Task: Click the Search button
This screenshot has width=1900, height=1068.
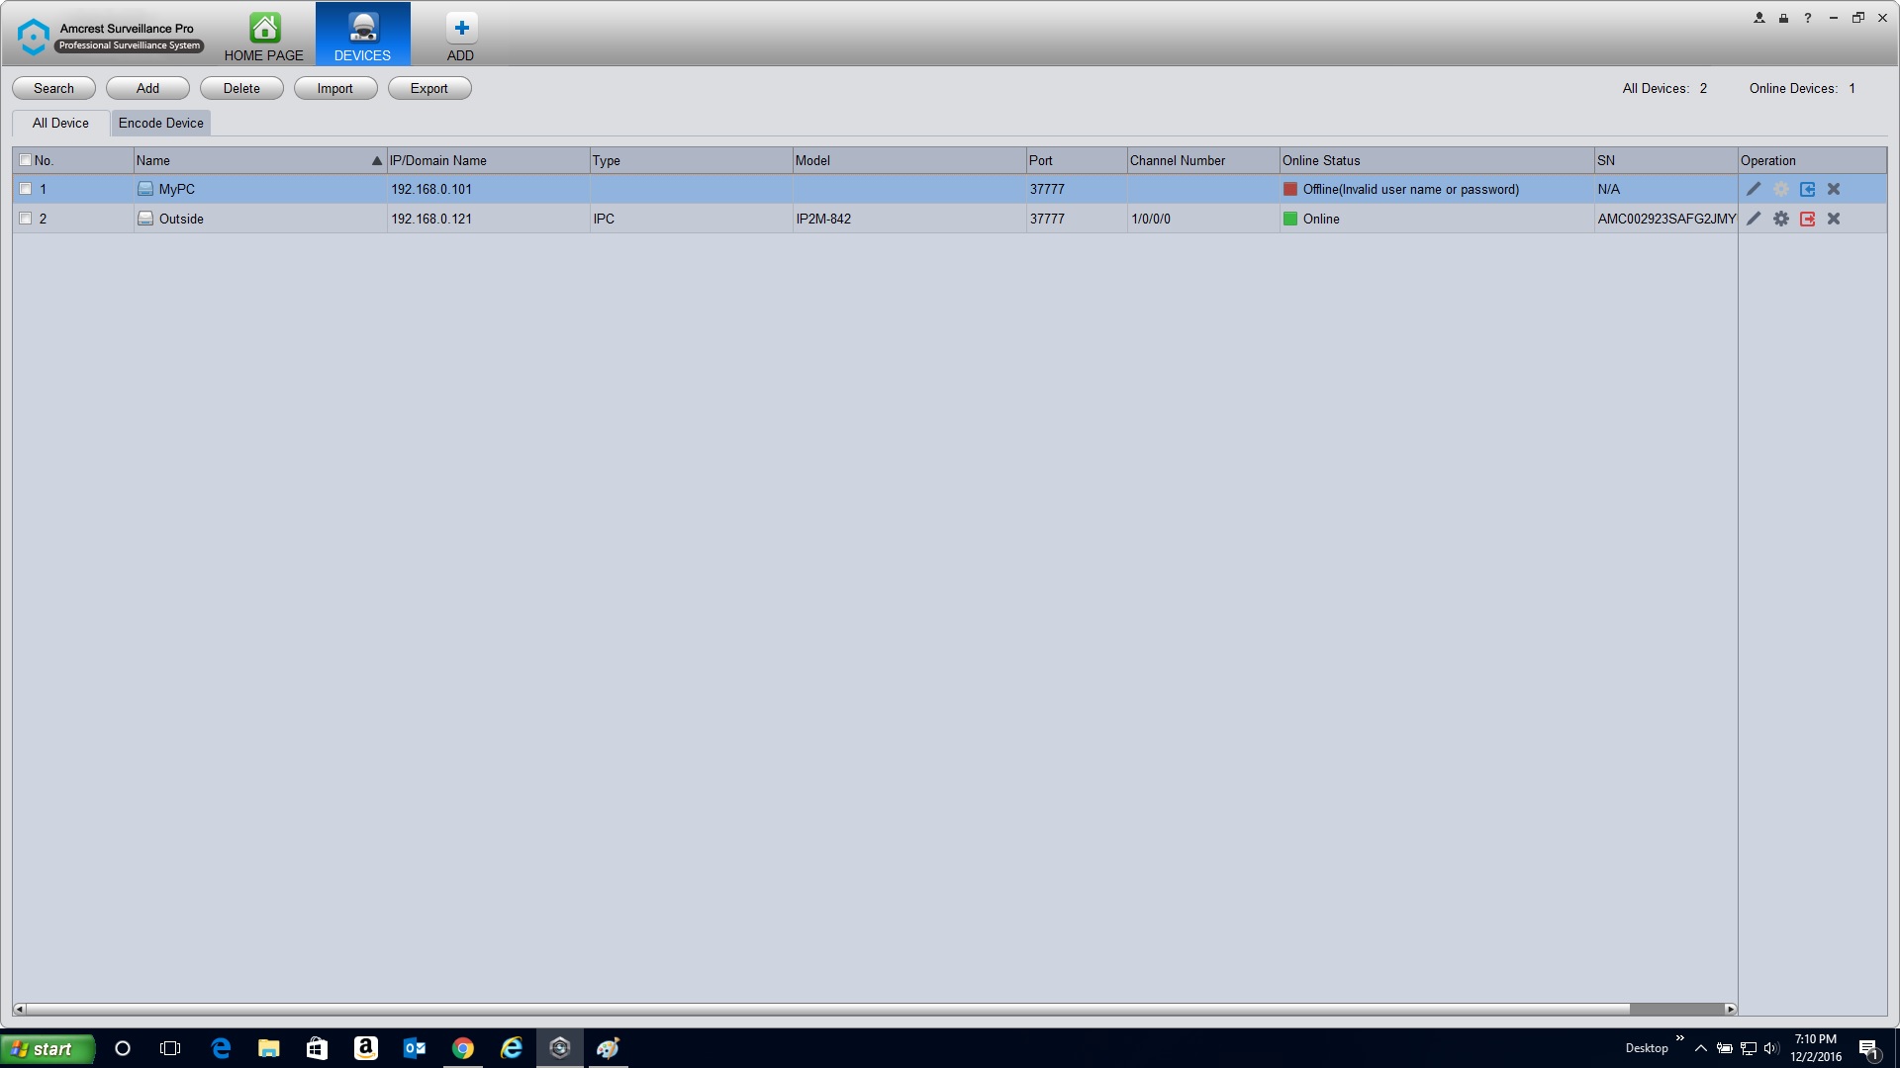Action: point(53,88)
